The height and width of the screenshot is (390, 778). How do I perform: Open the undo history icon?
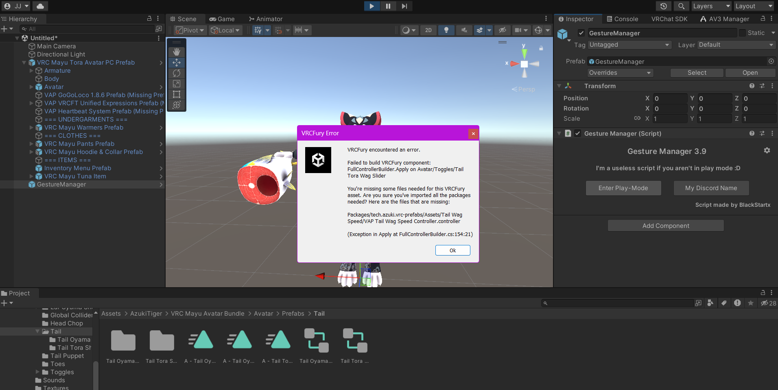coord(664,6)
